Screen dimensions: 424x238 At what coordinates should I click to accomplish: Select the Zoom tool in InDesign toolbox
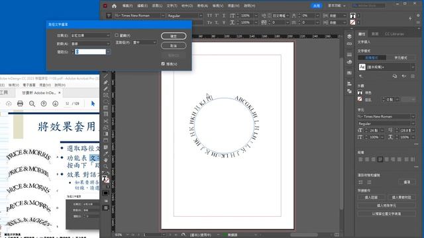[x=106, y=166]
